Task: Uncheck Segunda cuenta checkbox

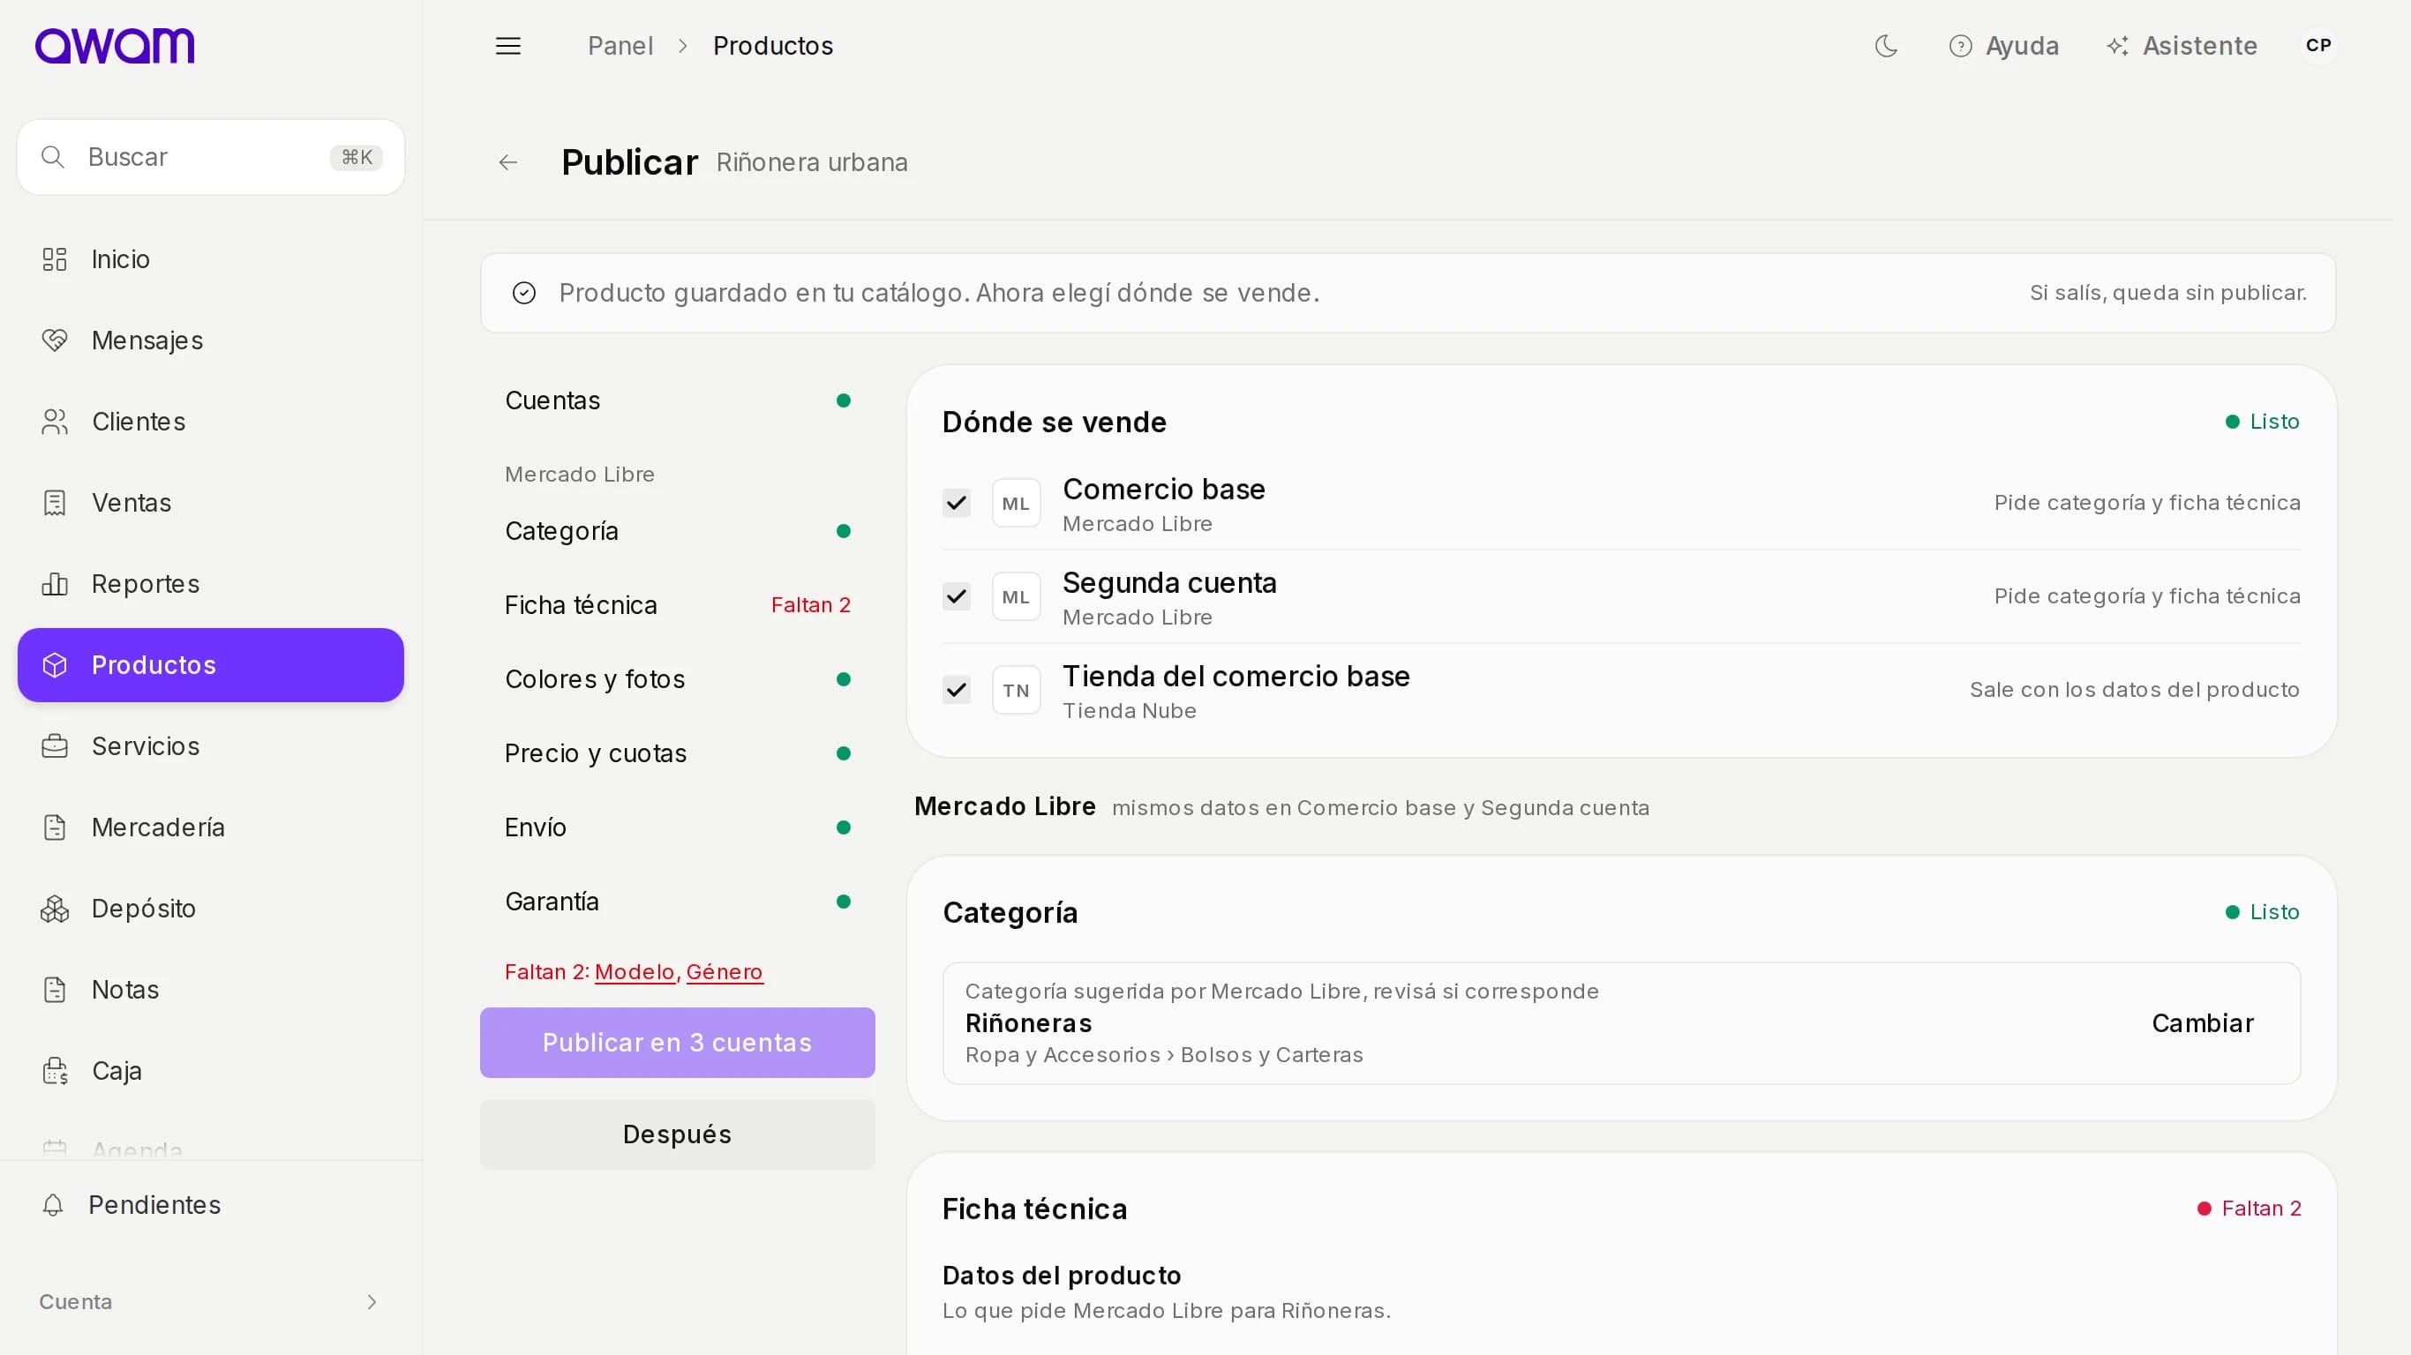Action: point(957,597)
